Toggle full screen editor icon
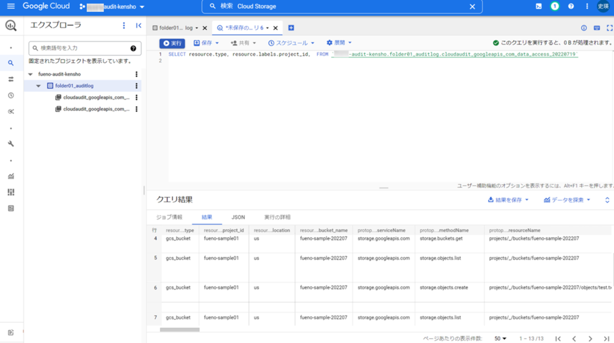The height and width of the screenshot is (343, 614). (609, 28)
